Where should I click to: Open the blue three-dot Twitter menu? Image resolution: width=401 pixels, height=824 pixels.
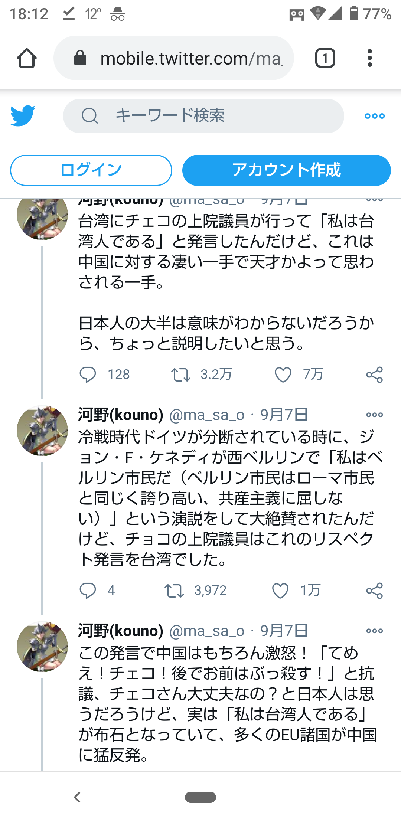375,116
